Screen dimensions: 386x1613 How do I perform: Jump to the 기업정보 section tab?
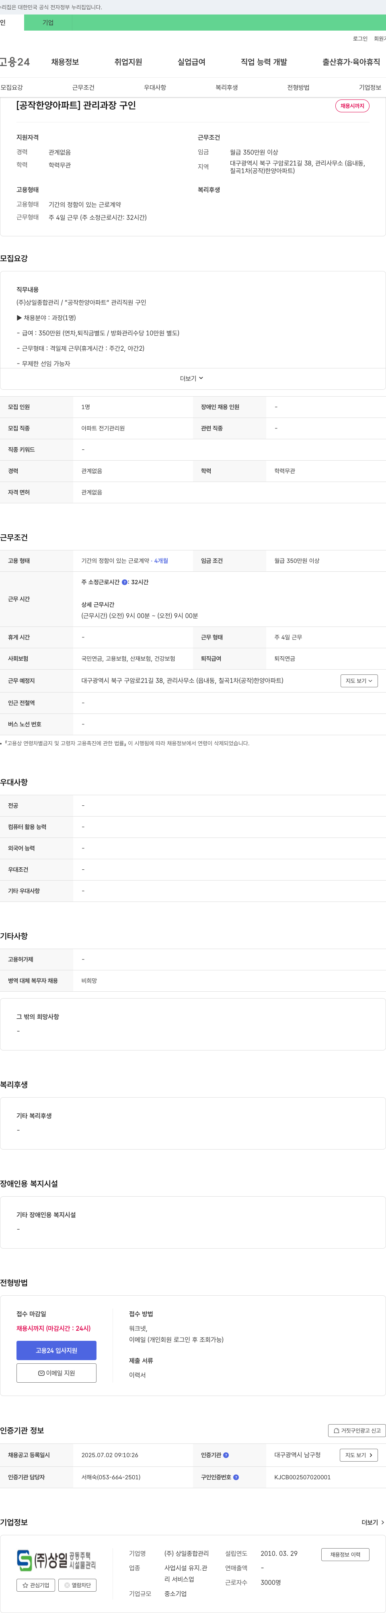pyautogui.click(x=370, y=88)
